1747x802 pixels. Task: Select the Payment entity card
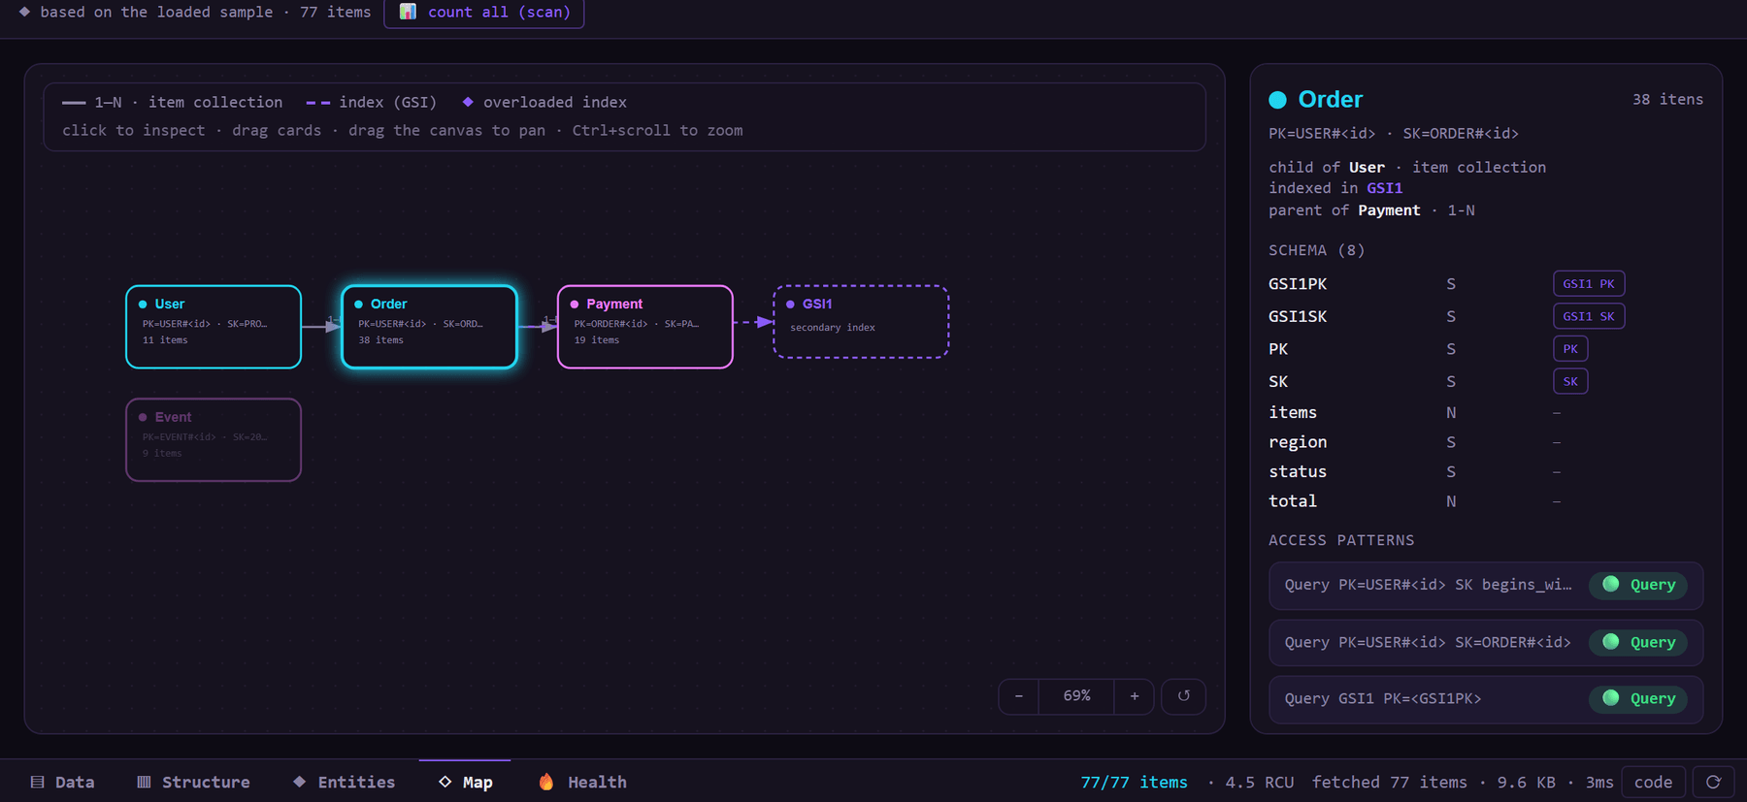point(645,327)
